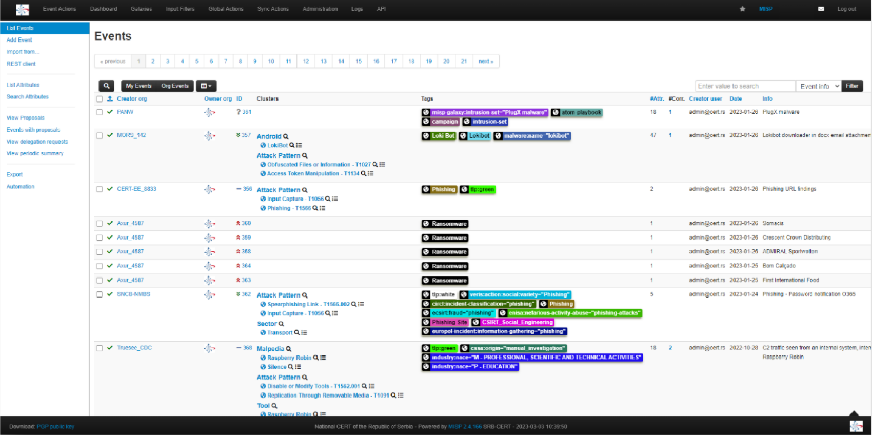Viewport: 872px width, 435px height.
Task: Click the magnifier beside Phishing - T1566
Action: [315, 208]
